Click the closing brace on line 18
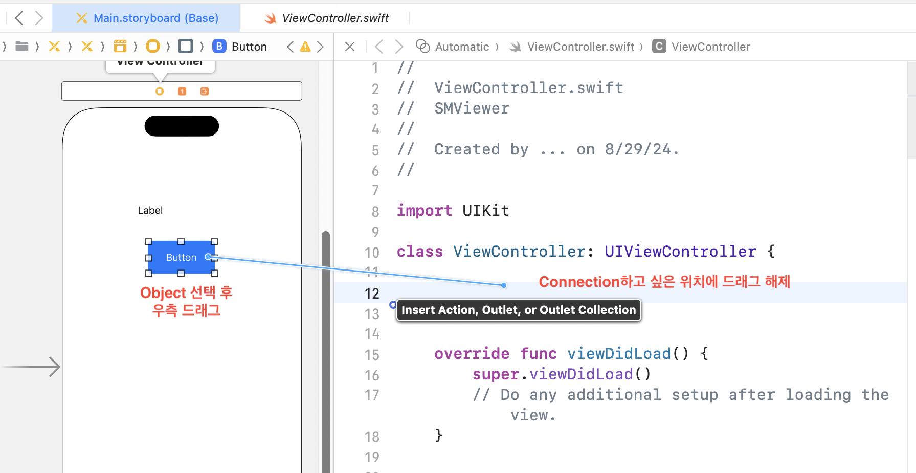 tap(438, 435)
